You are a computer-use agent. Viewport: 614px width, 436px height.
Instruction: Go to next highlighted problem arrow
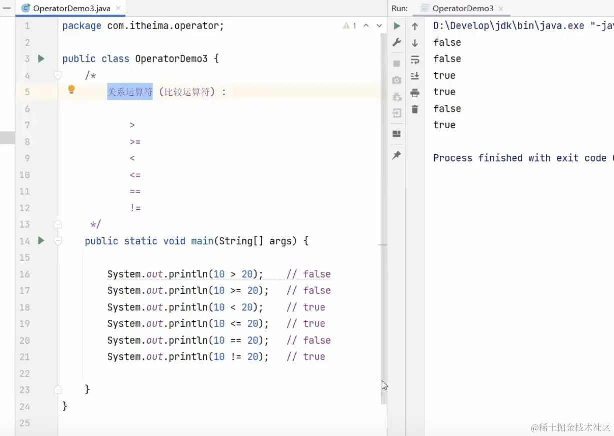379,26
